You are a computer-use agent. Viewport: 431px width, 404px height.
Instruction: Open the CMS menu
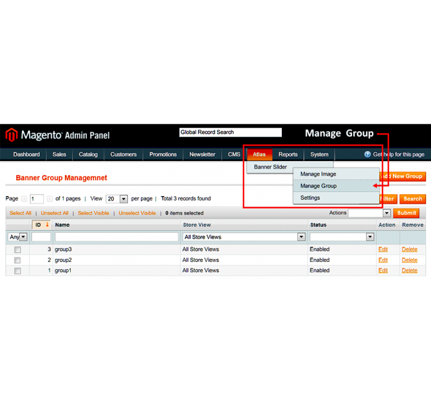point(234,154)
